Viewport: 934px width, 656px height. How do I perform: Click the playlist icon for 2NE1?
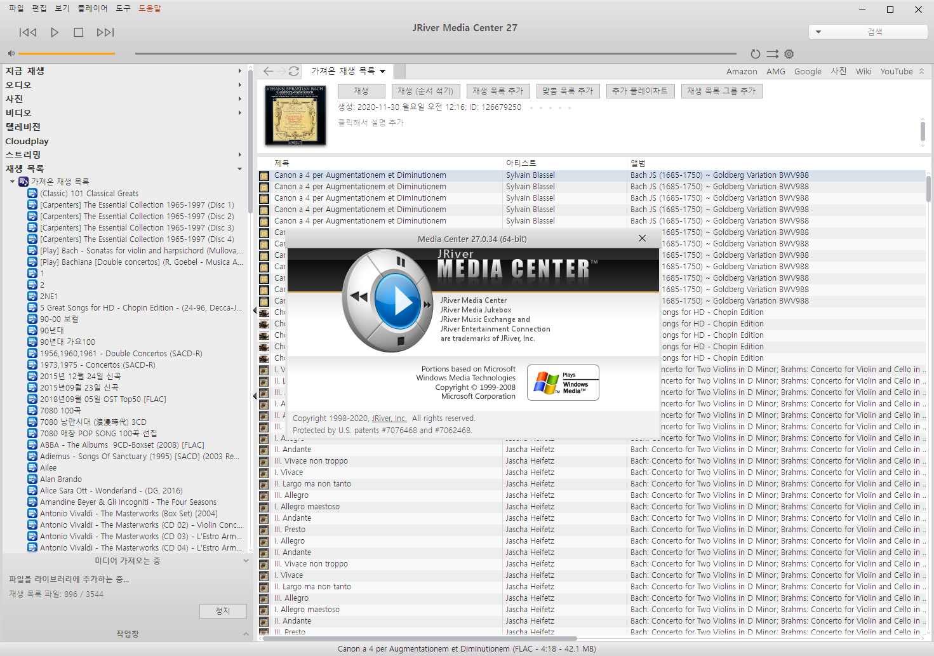click(32, 296)
